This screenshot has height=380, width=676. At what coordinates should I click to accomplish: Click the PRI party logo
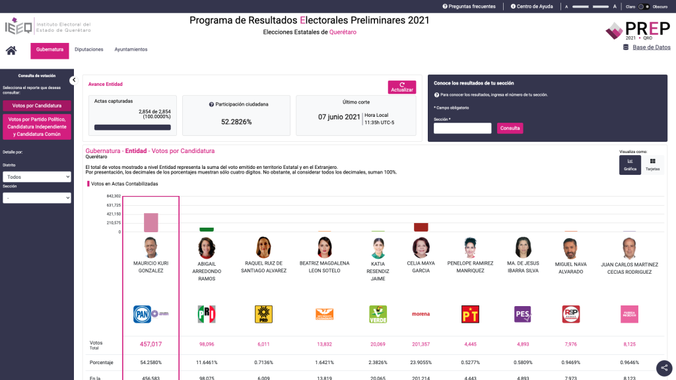click(x=207, y=314)
